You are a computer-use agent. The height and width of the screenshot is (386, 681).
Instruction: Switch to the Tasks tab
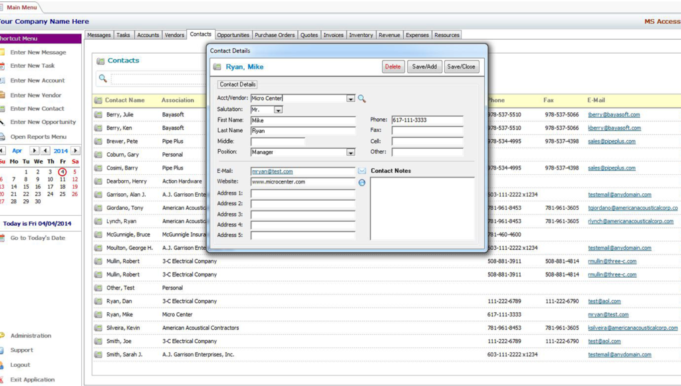[x=123, y=35]
